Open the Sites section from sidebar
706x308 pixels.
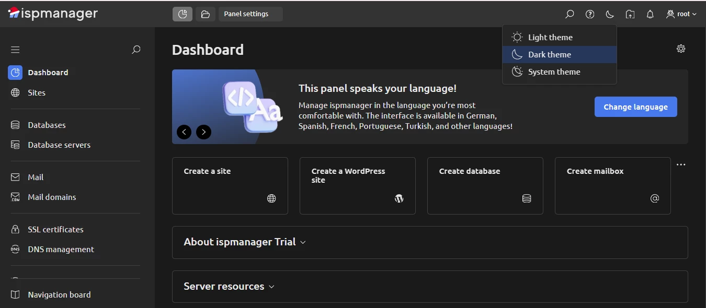(37, 92)
